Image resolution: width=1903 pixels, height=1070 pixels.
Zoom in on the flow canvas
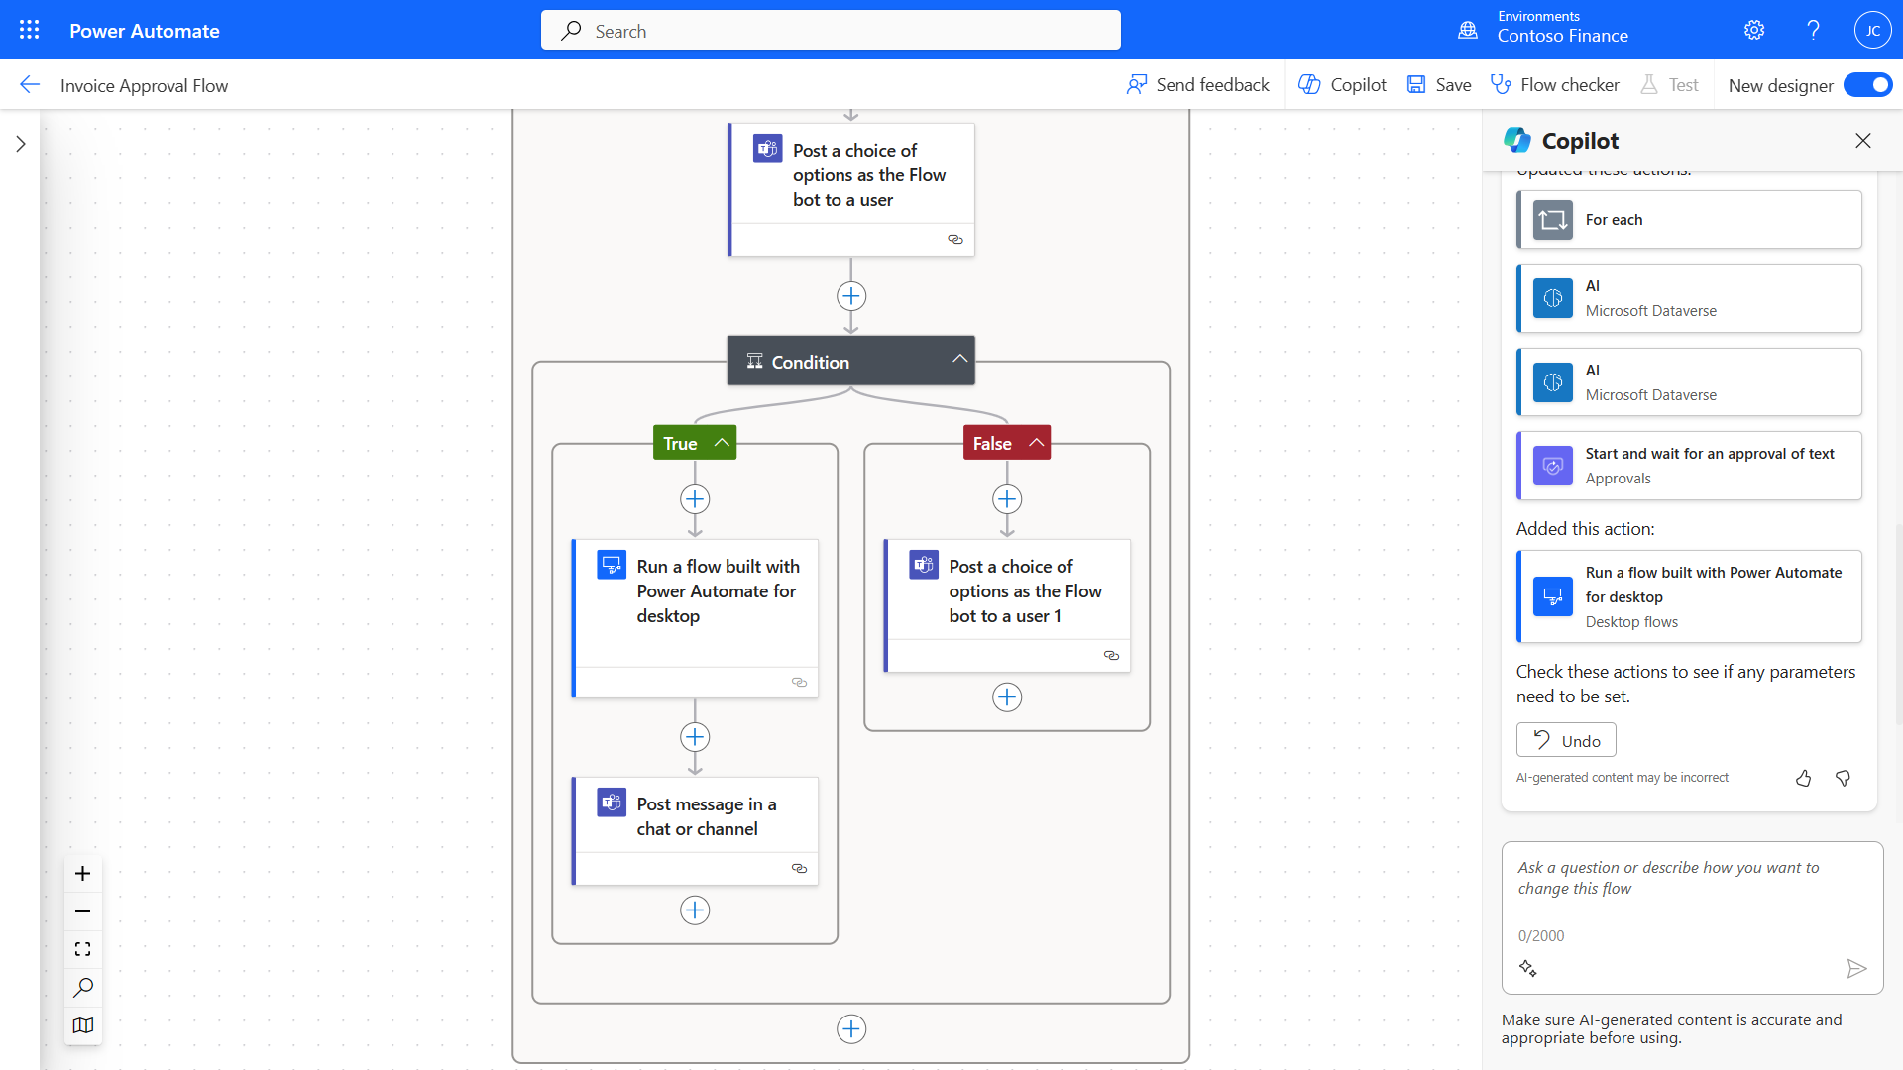82,873
